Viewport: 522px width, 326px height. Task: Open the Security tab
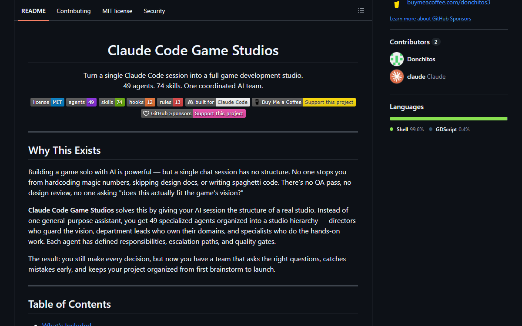pos(154,11)
